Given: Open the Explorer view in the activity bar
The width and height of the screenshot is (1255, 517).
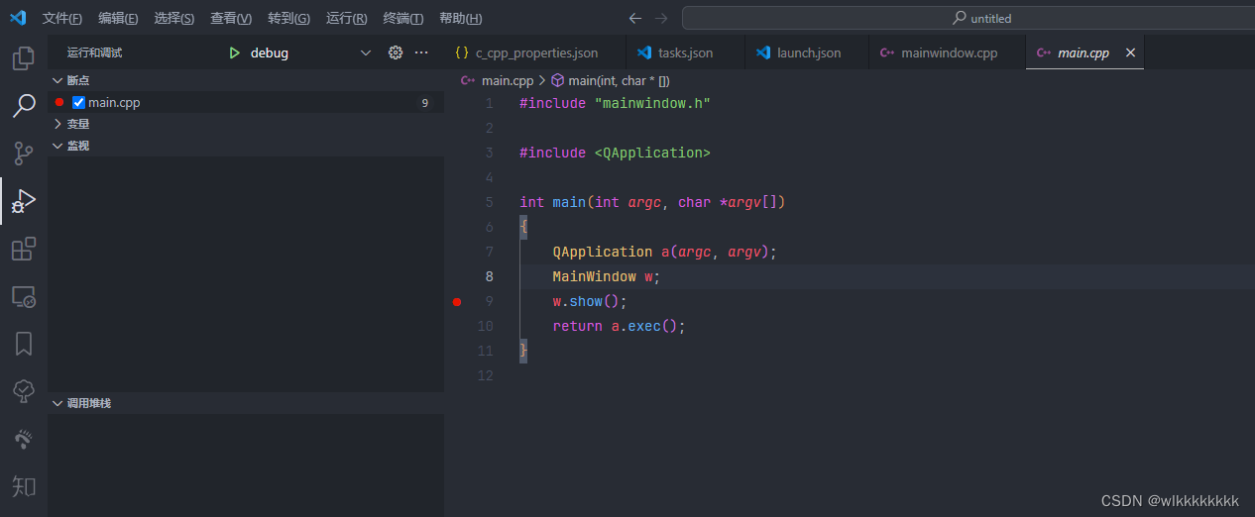Looking at the screenshot, I should [23, 58].
